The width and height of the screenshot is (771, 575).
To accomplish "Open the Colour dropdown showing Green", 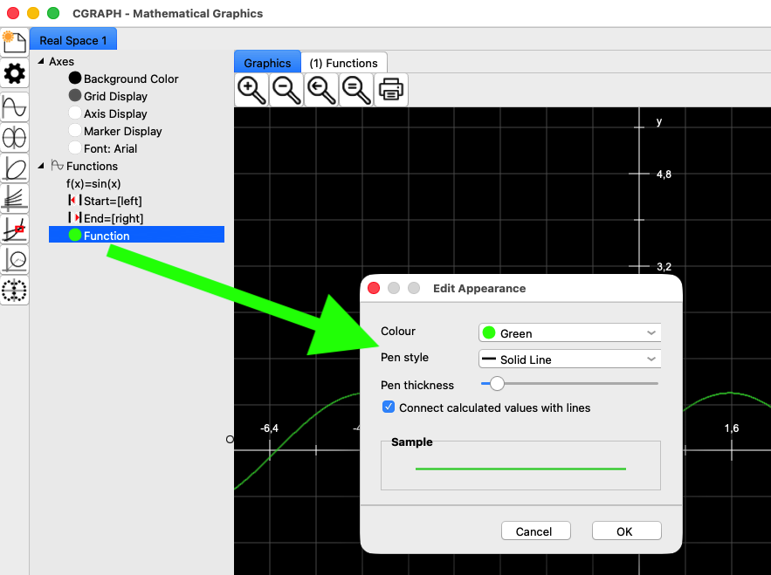I will [569, 332].
